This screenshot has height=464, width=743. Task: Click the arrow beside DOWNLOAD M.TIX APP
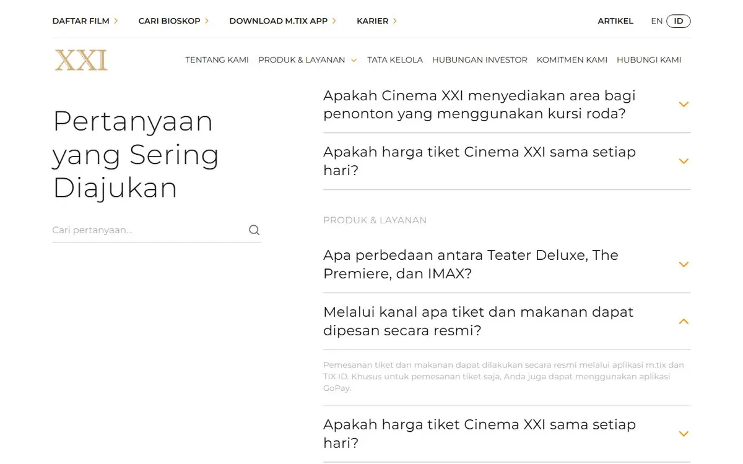pos(334,21)
